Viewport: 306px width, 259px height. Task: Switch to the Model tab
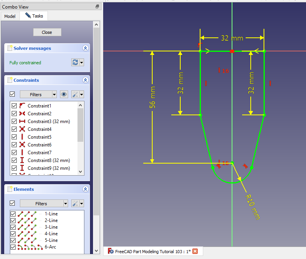(x=10, y=16)
